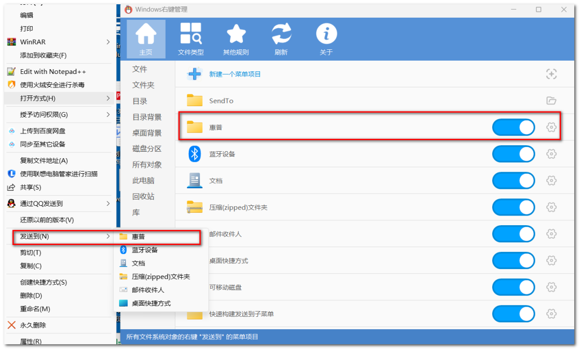Select 桌面背景 in the sidebar
Screen dimensions: 579x349
pos(147,133)
